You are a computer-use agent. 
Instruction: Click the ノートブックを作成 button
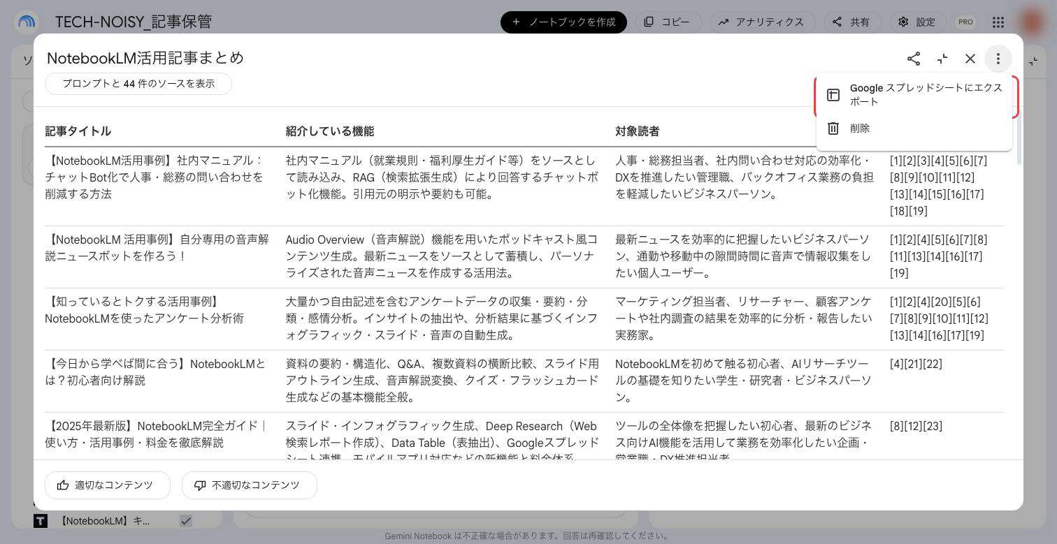coord(563,22)
